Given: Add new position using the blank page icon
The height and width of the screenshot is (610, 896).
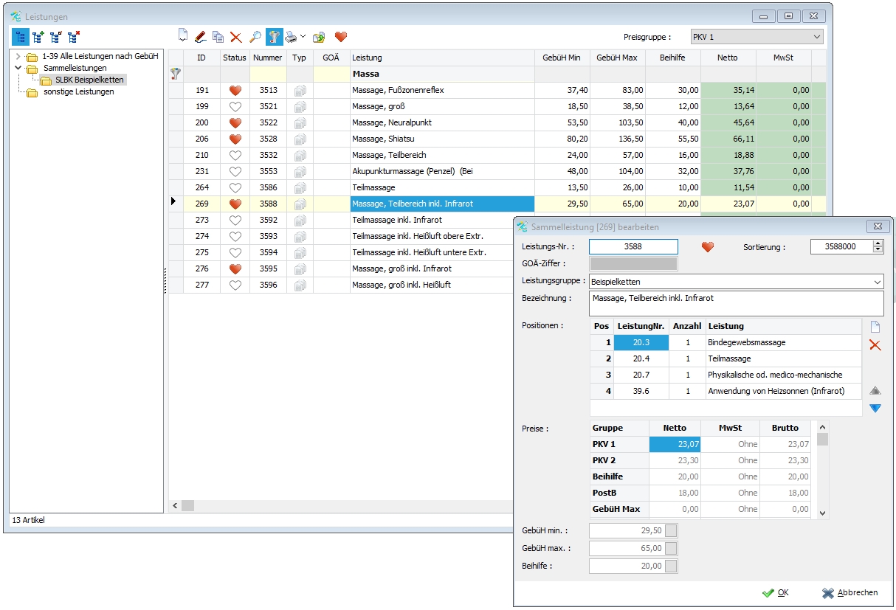Looking at the screenshot, I should click(x=875, y=327).
